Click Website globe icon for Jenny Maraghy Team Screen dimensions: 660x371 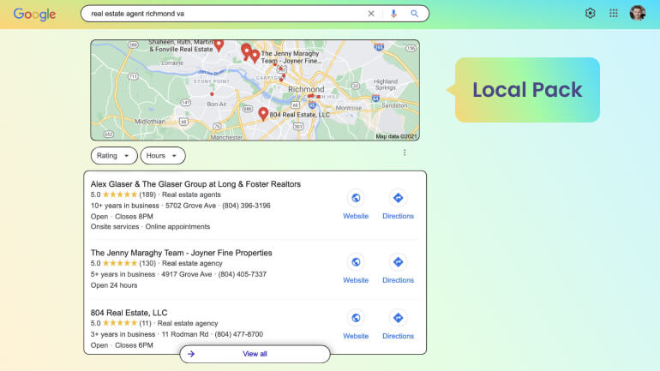(356, 262)
